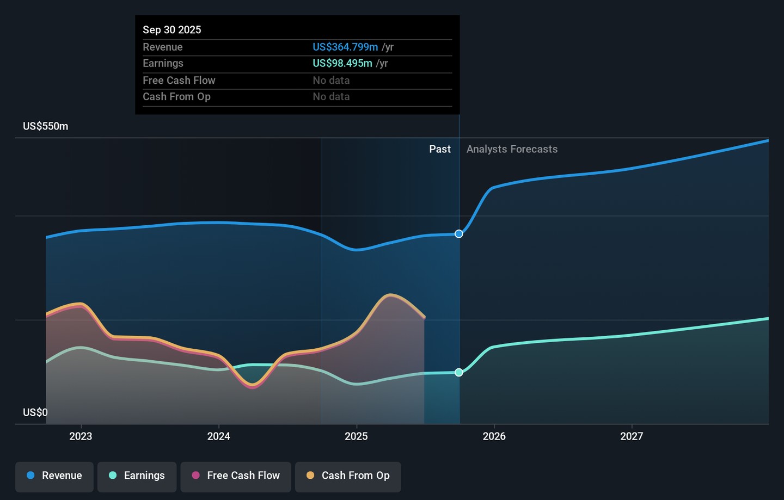Click the US$550m y-axis label
Image resolution: width=784 pixels, height=500 pixels.
pyautogui.click(x=46, y=126)
